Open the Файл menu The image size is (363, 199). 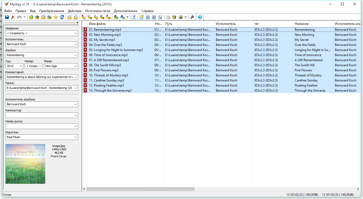tap(8, 11)
